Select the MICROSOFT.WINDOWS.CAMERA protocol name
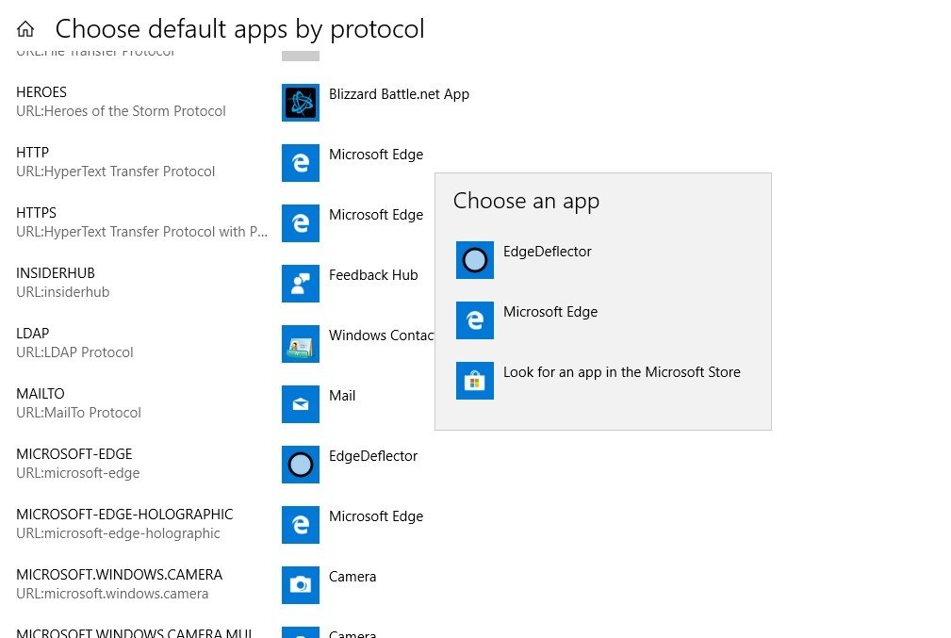The image size is (951, 638). tap(120, 575)
